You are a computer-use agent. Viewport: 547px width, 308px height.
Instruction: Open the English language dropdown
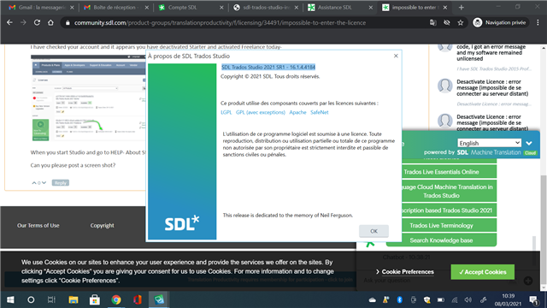pyautogui.click(x=489, y=143)
